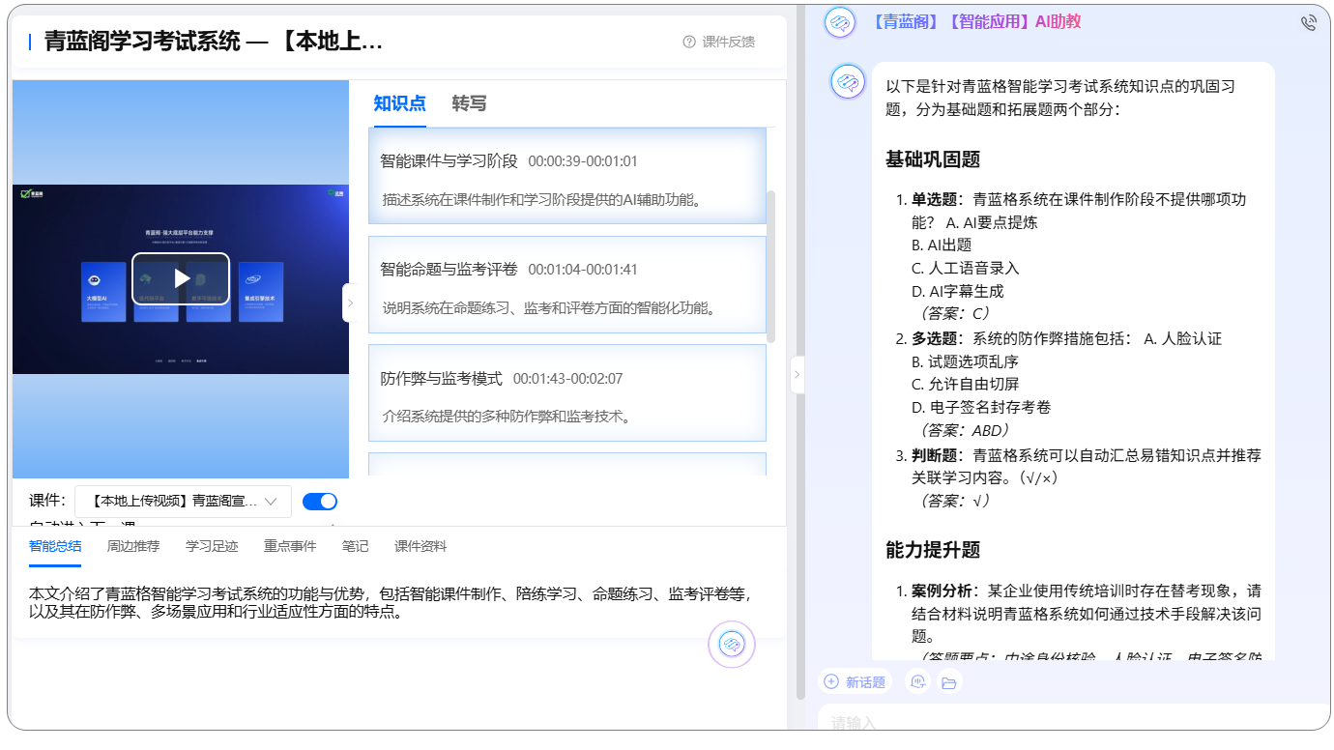
Task: Open the 课件 dropdown selector
Action: click(x=183, y=501)
